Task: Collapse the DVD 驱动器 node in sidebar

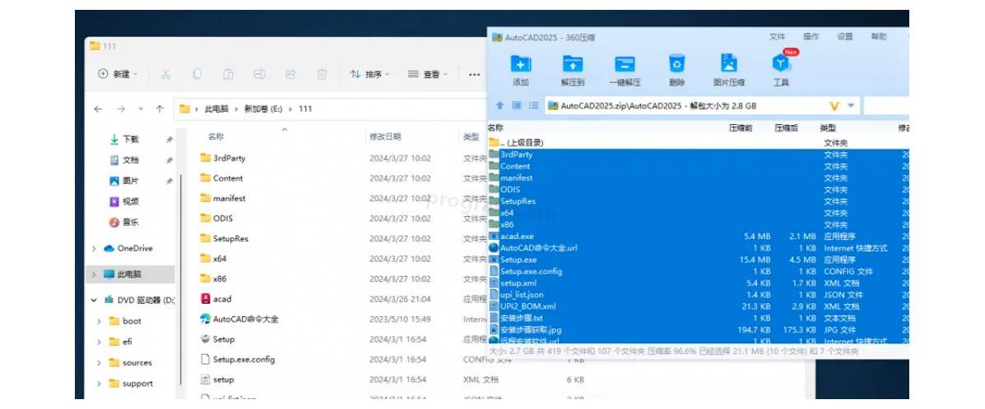Action: tap(95, 300)
